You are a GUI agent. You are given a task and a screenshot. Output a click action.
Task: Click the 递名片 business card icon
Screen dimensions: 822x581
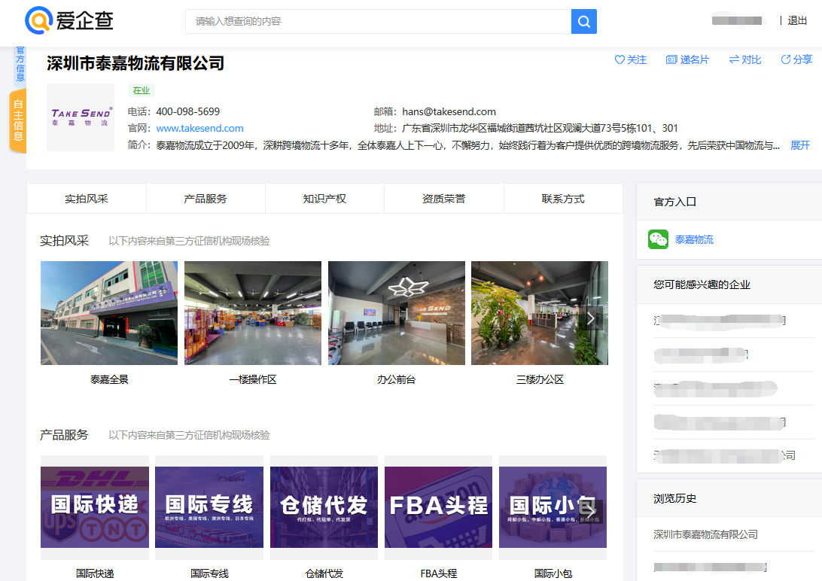point(670,59)
